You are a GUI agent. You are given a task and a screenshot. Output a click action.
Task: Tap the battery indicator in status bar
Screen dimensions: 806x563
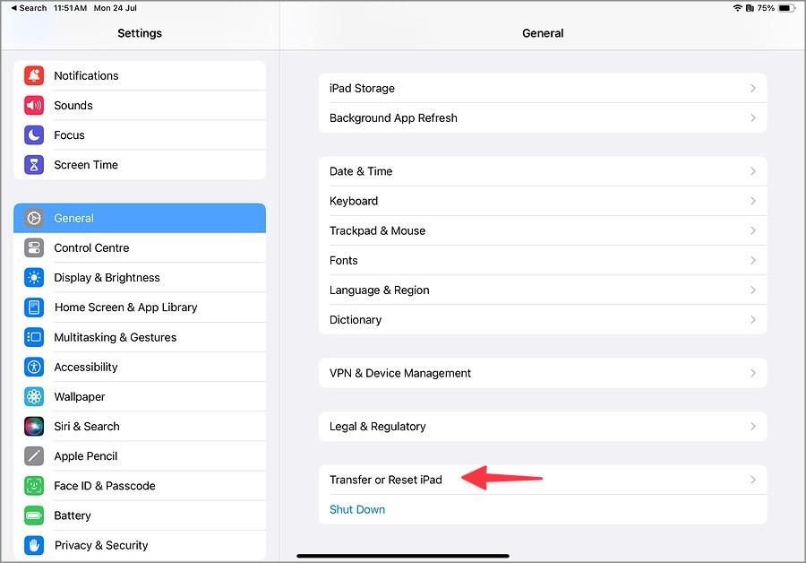[x=787, y=8]
